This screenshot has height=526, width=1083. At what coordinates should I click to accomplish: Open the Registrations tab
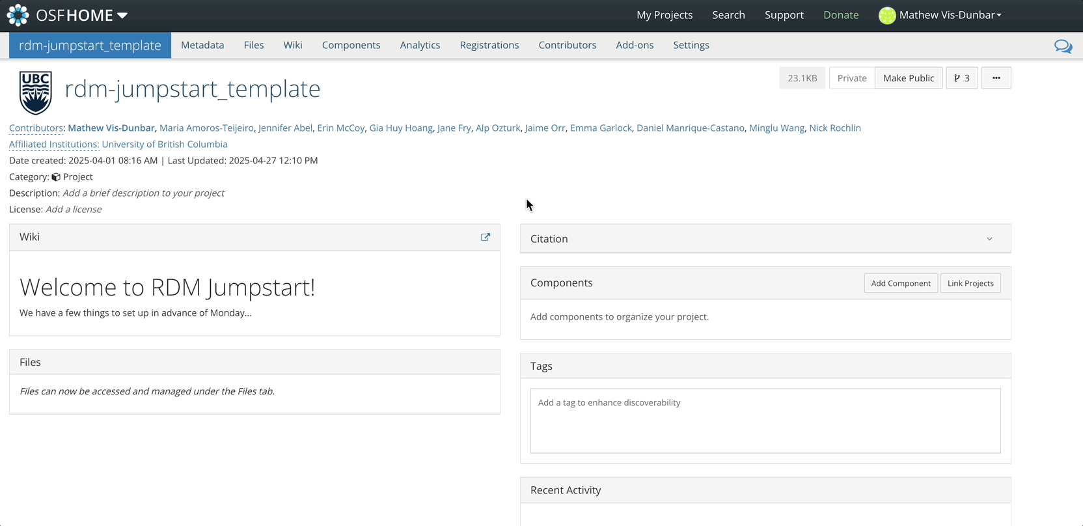coord(489,45)
